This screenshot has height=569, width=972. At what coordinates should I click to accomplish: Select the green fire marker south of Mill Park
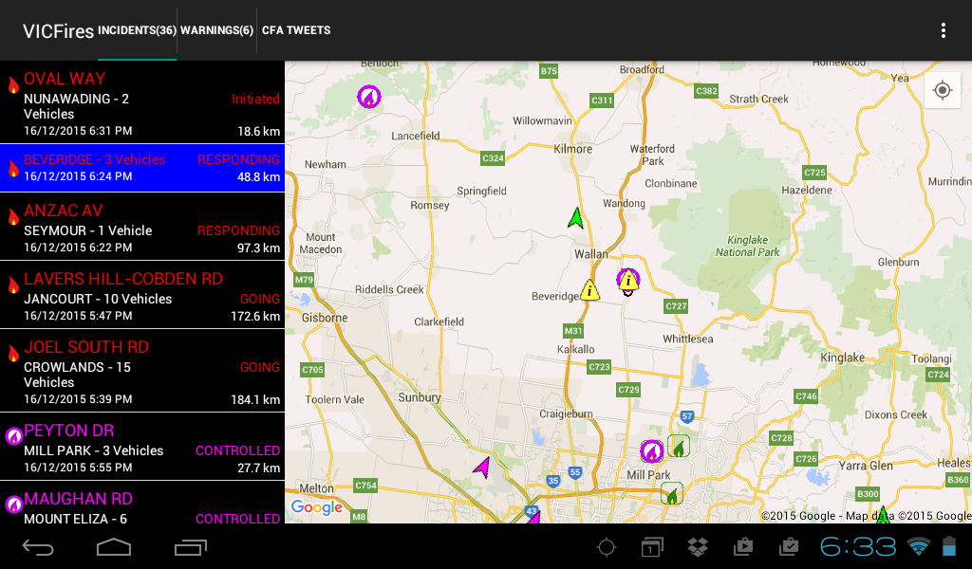(x=672, y=494)
